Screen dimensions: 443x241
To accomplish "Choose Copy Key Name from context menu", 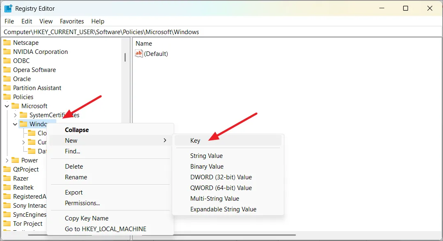I will pyautogui.click(x=87, y=218).
